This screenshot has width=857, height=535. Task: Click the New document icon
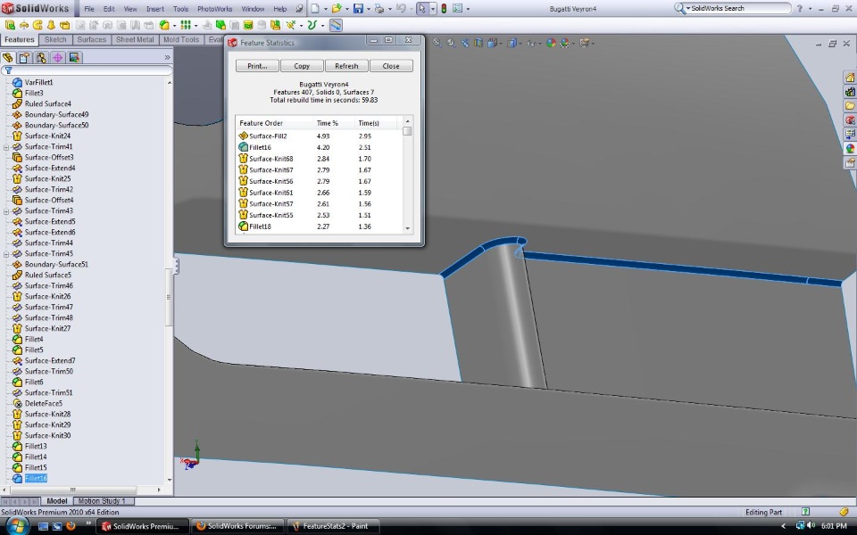(x=315, y=9)
